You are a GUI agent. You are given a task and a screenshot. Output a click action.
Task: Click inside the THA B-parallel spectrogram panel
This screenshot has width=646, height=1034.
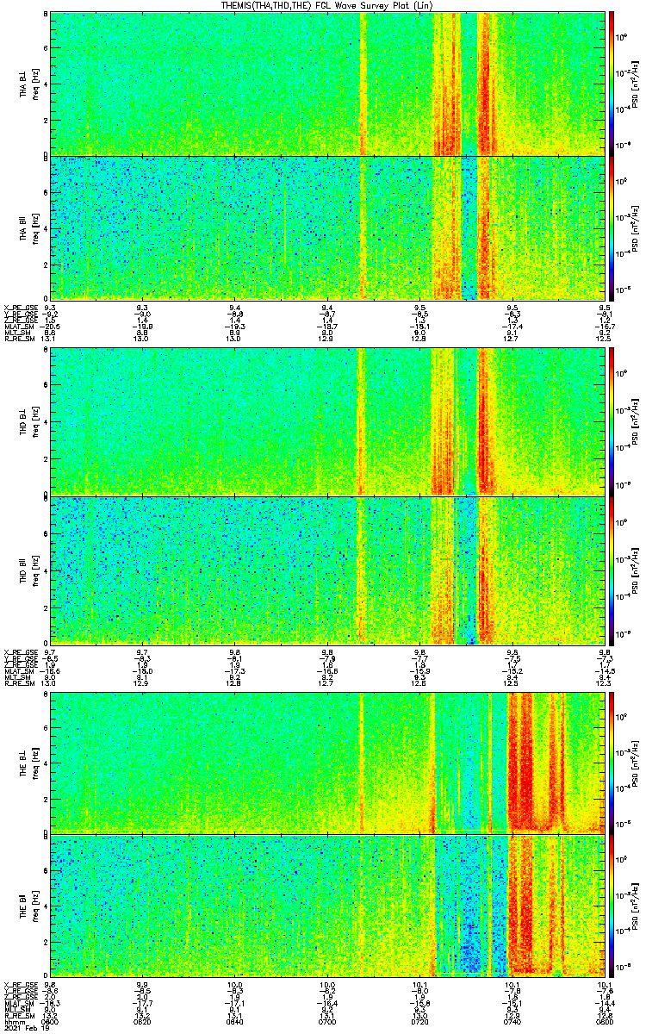pyautogui.click(x=328, y=227)
